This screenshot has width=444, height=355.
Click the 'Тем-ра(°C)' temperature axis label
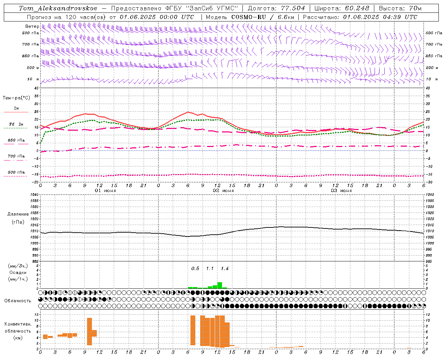point(16,98)
